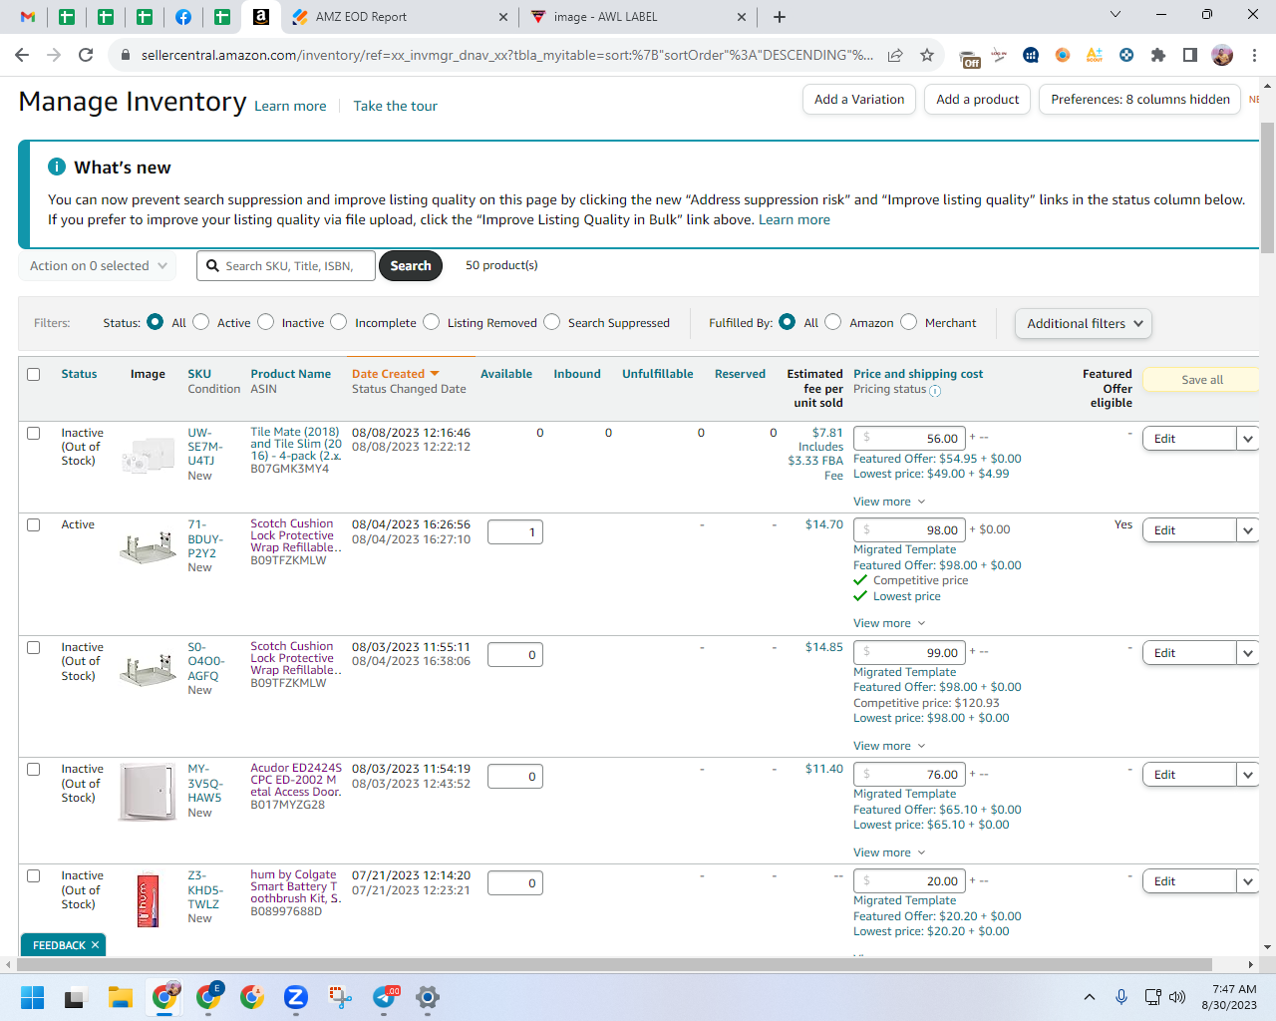Open the Tile Mate product thumbnail
Screen dimensions: 1276x1021
tap(148, 454)
